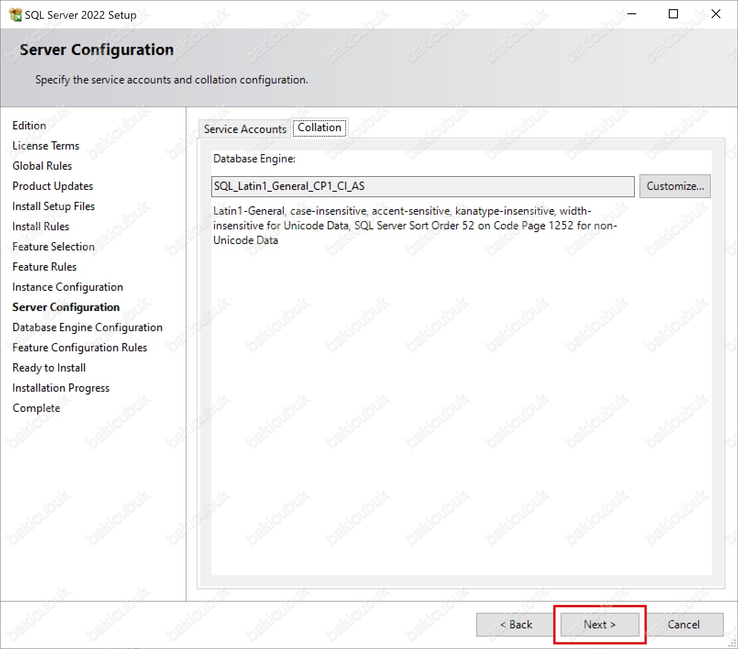This screenshot has width=738, height=649.
Task: Click the Server Configuration page heading
Action: click(x=97, y=50)
